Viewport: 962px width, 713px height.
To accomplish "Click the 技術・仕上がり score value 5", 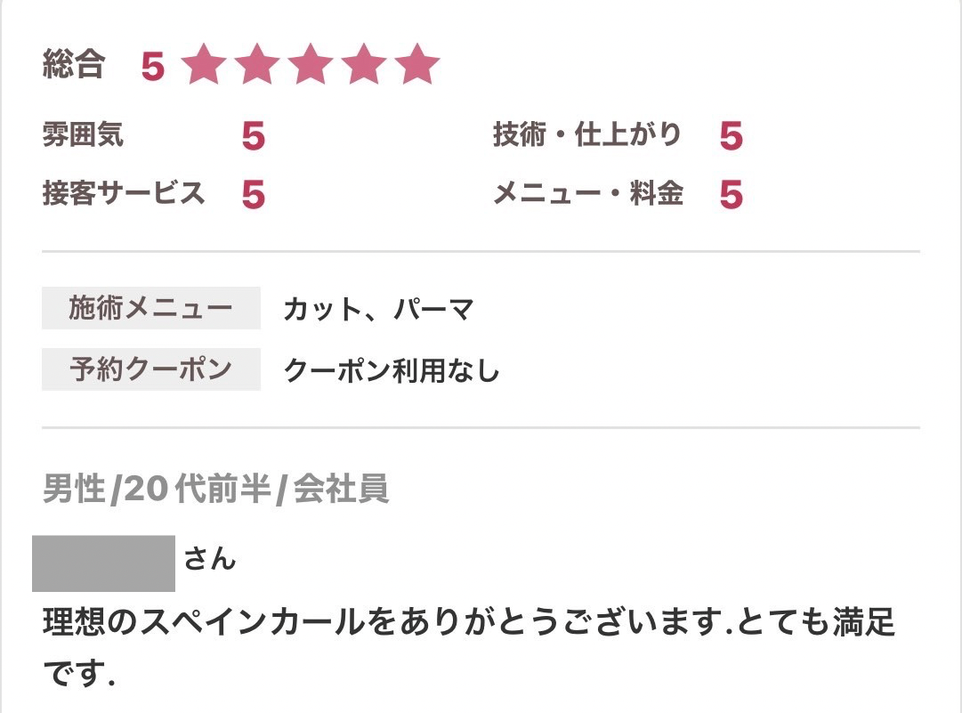I will pos(732,136).
